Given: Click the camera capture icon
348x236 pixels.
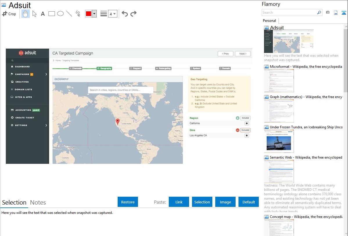Looking at the screenshot, I should coord(328,13).
